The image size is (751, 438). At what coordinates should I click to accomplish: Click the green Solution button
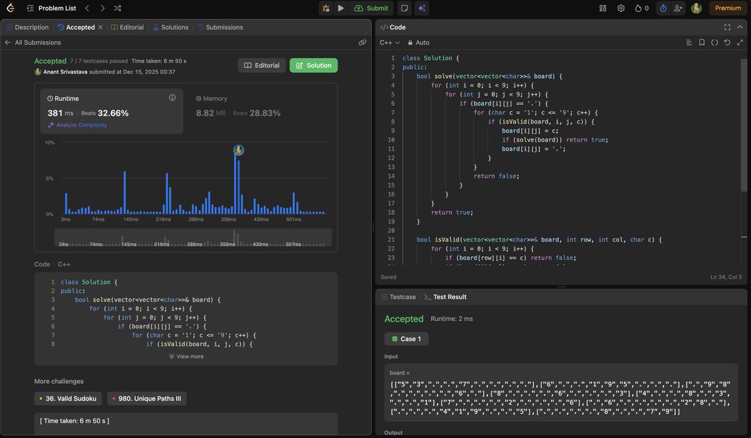(x=314, y=65)
